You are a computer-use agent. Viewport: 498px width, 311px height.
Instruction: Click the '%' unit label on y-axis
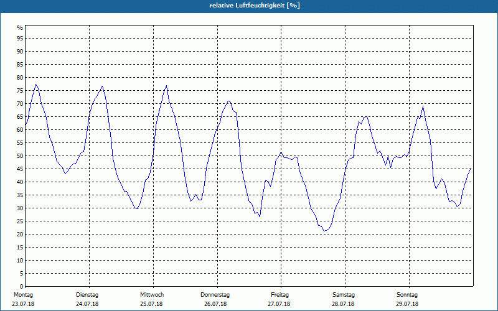click(20, 28)
